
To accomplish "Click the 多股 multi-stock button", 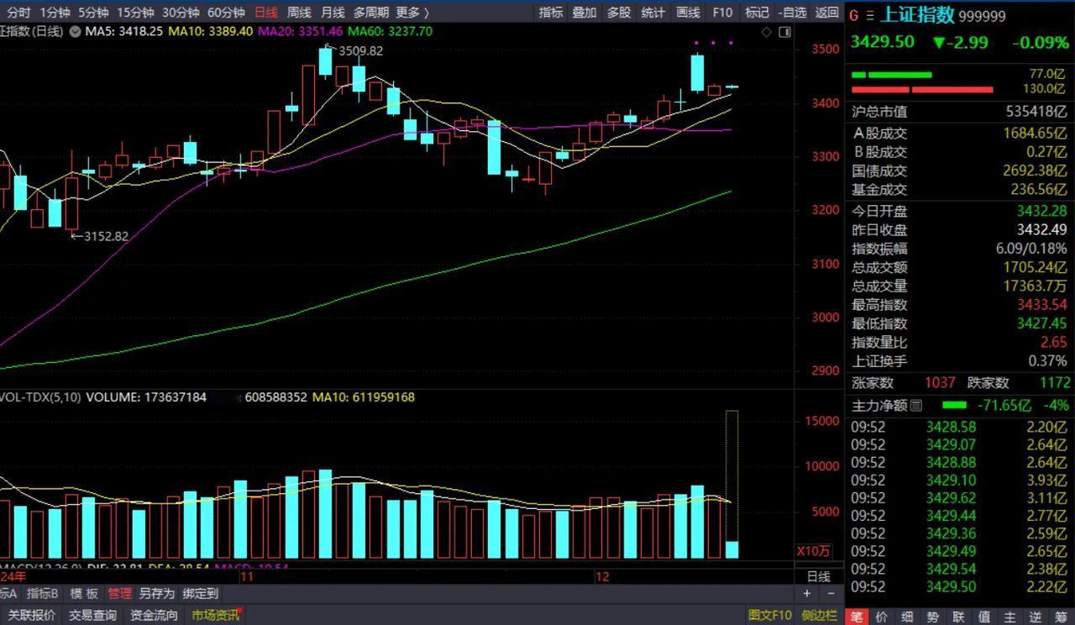I will point(619,12).
